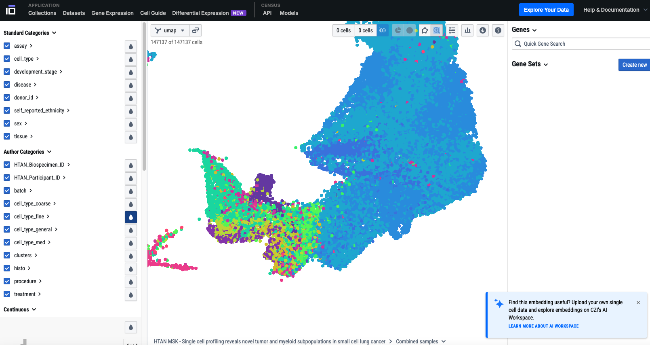Follow the Learn More About AI Workspace link
Image resolution: width=650 pixels, height=345 pixels.
point(543,326)
